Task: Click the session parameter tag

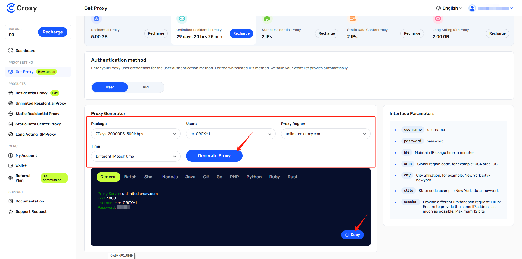Action: point(411,202)
